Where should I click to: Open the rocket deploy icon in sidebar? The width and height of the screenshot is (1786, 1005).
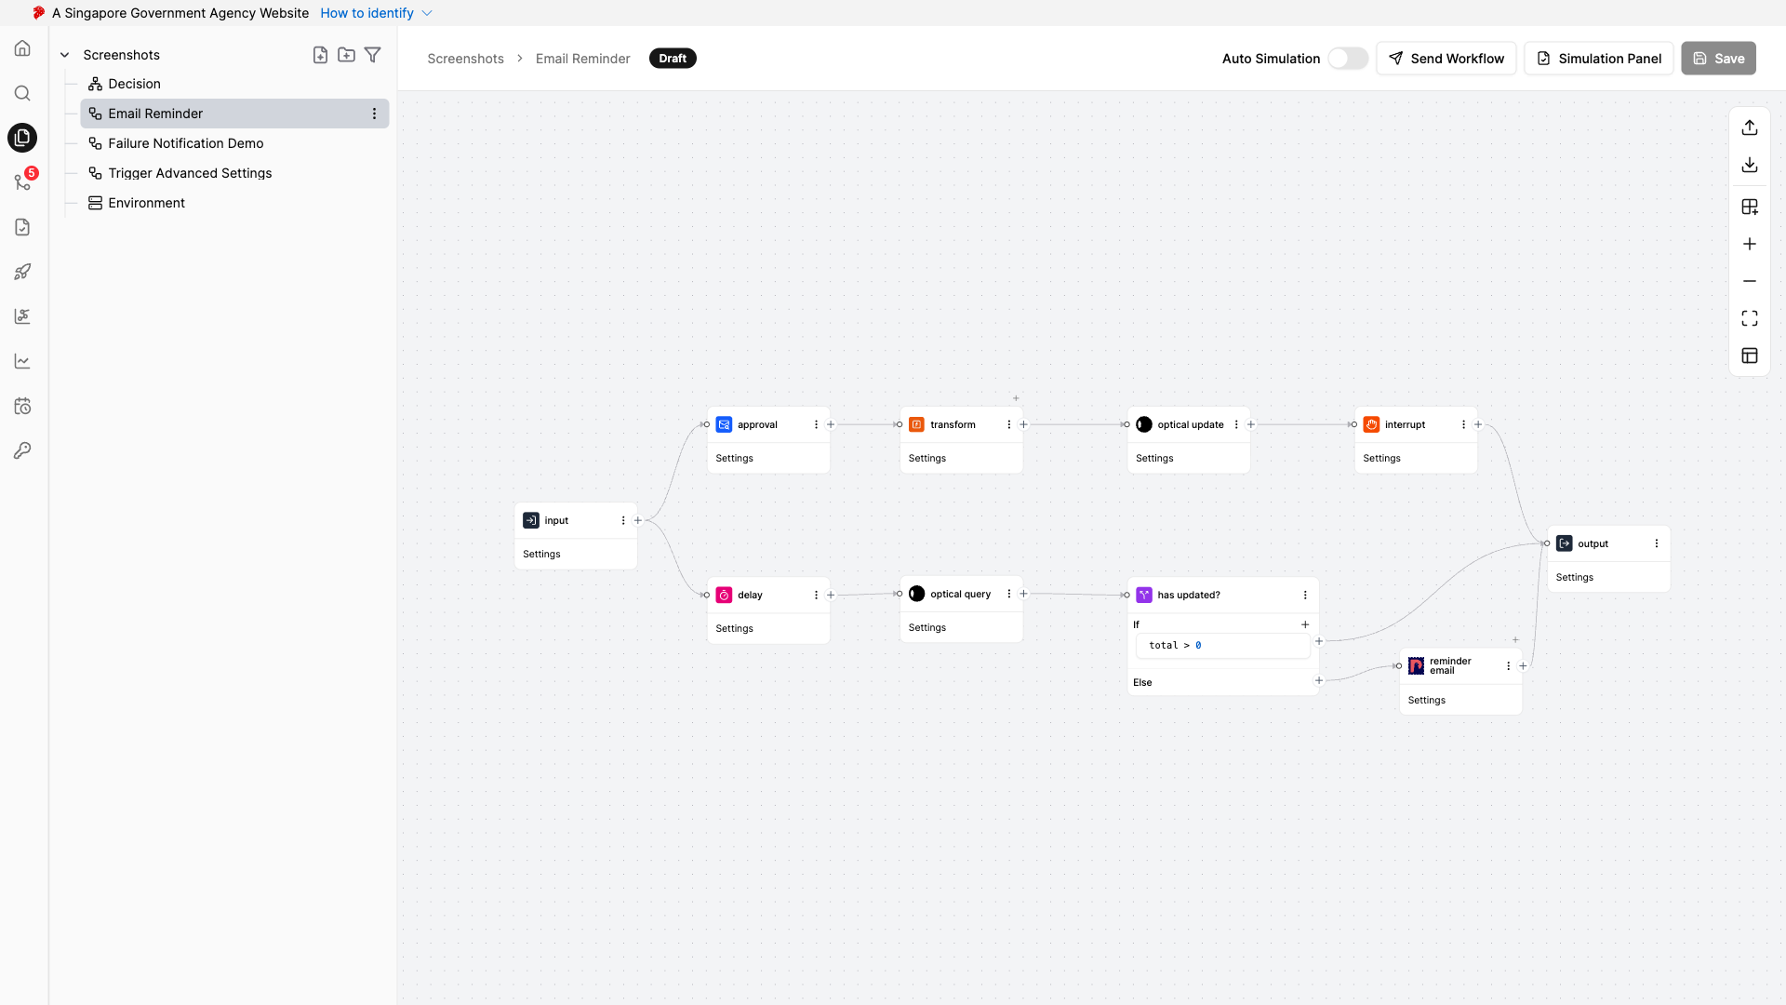click(x=22, y=272)
